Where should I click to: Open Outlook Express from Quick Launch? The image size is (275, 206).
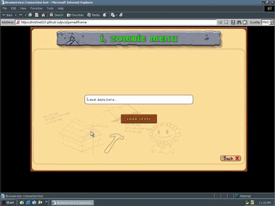(34, 203)
